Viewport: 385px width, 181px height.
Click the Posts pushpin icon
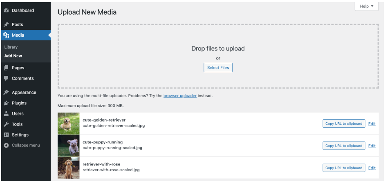pyautogui.click(x=6, y=25)
